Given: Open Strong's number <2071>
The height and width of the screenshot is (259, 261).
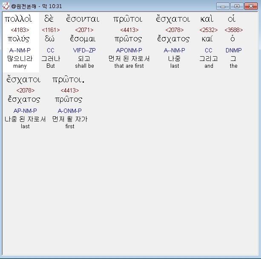Looking at the screenshot, I should coord(84,30).
